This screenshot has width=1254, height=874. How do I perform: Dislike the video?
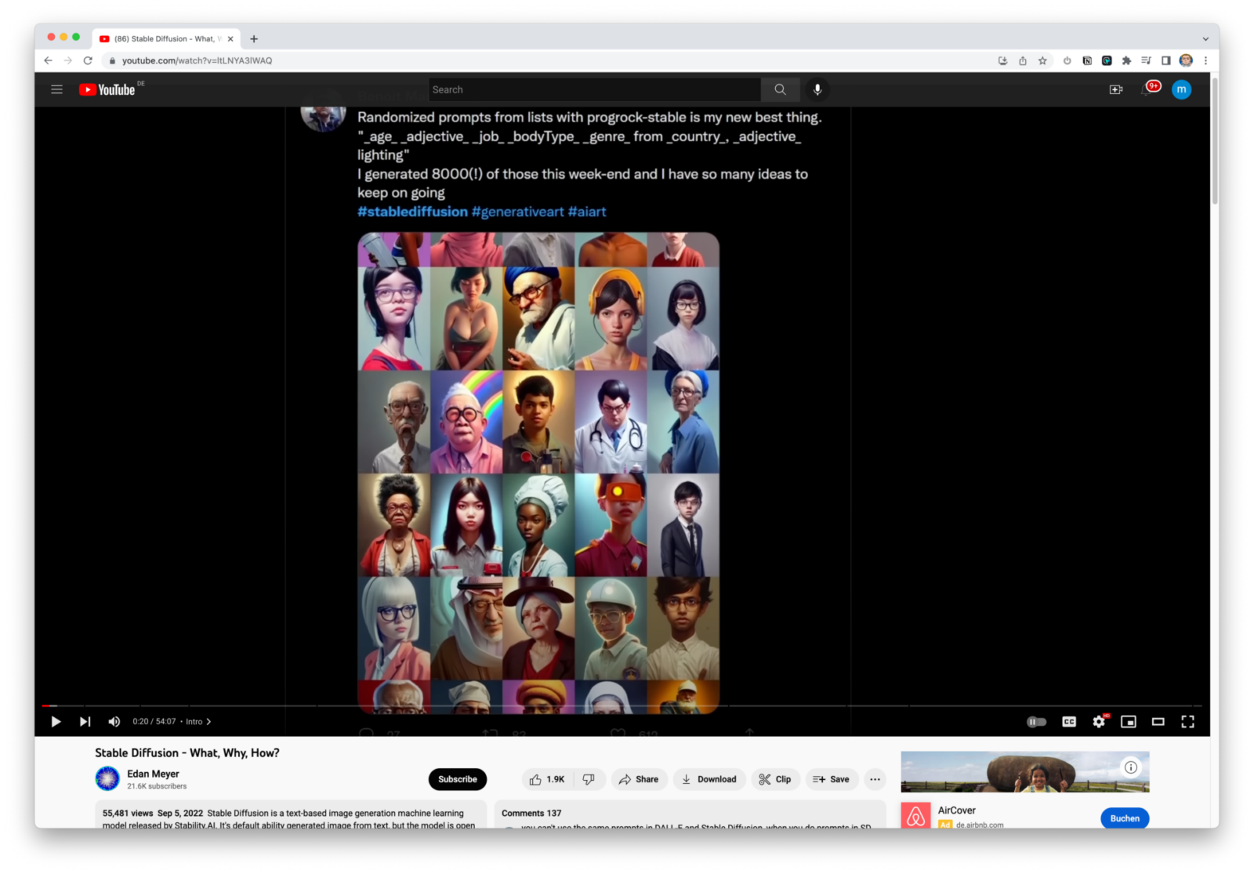click(589, 779)
